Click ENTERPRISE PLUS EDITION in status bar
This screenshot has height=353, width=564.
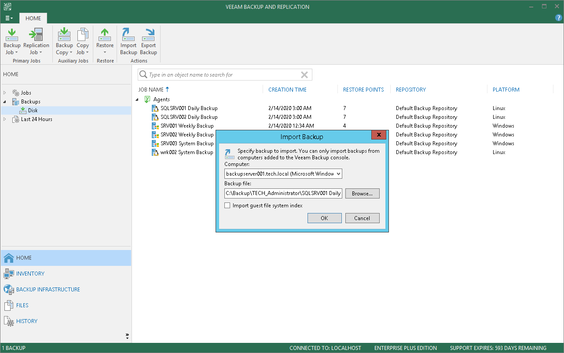[x=406, y=348]
